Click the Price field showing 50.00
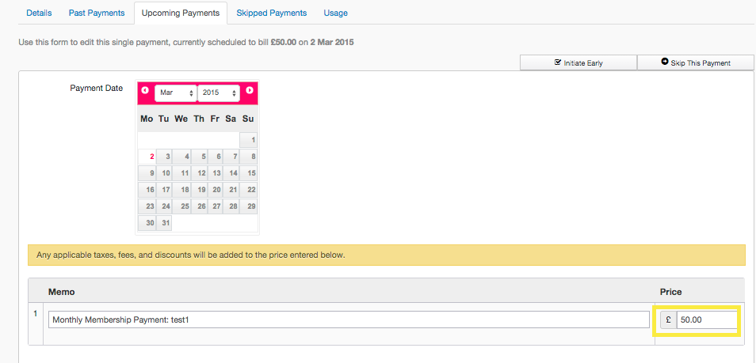The height and width of the screenshot is (363, 756). (x=707, y=320)
